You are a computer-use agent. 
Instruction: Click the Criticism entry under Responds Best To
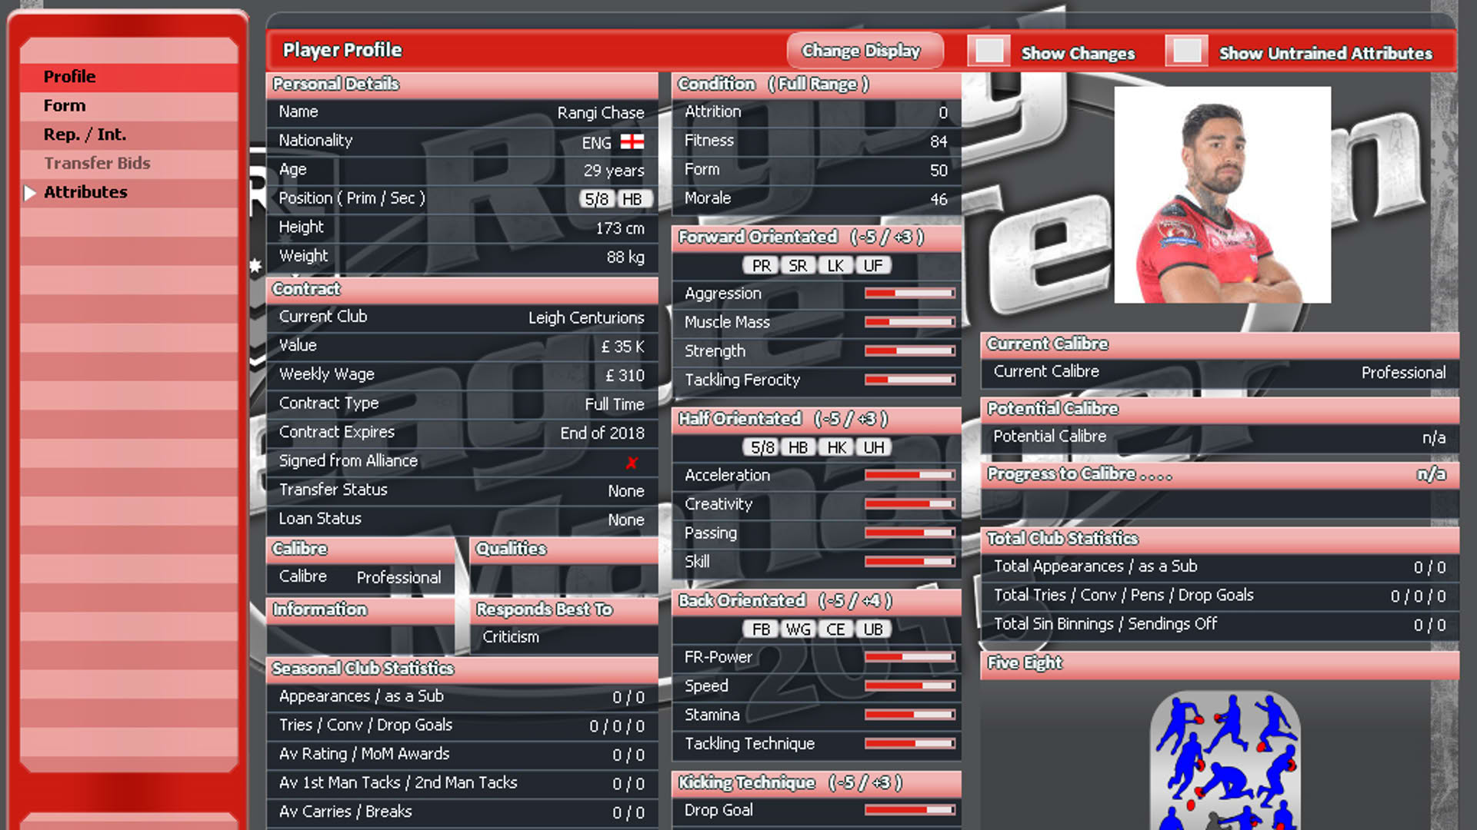(511, 637)
